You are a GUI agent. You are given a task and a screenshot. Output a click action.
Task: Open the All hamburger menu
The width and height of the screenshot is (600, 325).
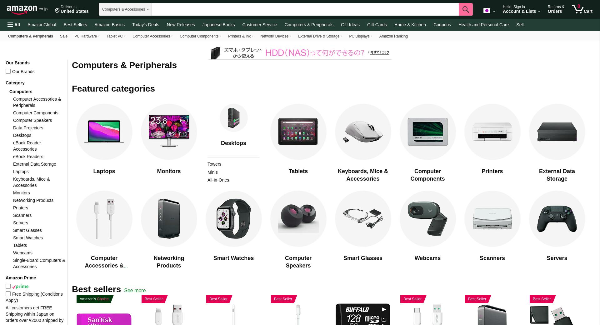(14, 25)
